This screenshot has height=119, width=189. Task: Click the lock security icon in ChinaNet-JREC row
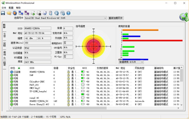(x=68, y=81)
